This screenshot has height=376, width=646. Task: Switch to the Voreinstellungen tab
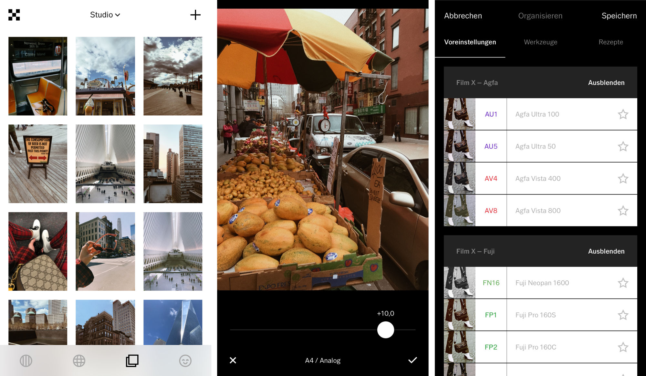pos(470,42)
